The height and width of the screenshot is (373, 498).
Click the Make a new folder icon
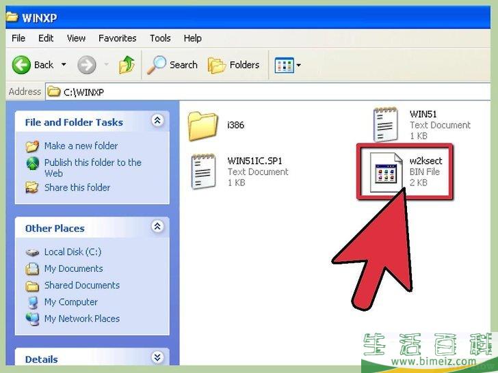click(x=32, y=146)
